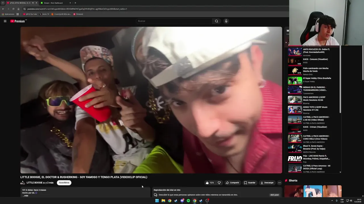Open the site info icon in address bar
This screenshot has height=204, width=364.
(25, 9)
